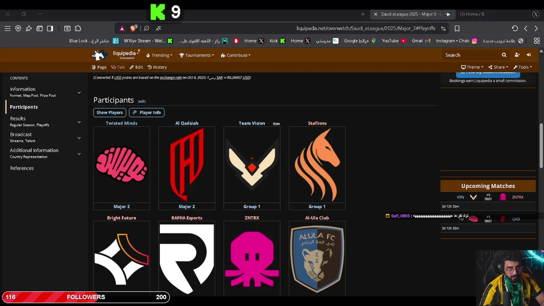Open the Brave Shields lion icon
544x306 pixels.
(133, 28)
